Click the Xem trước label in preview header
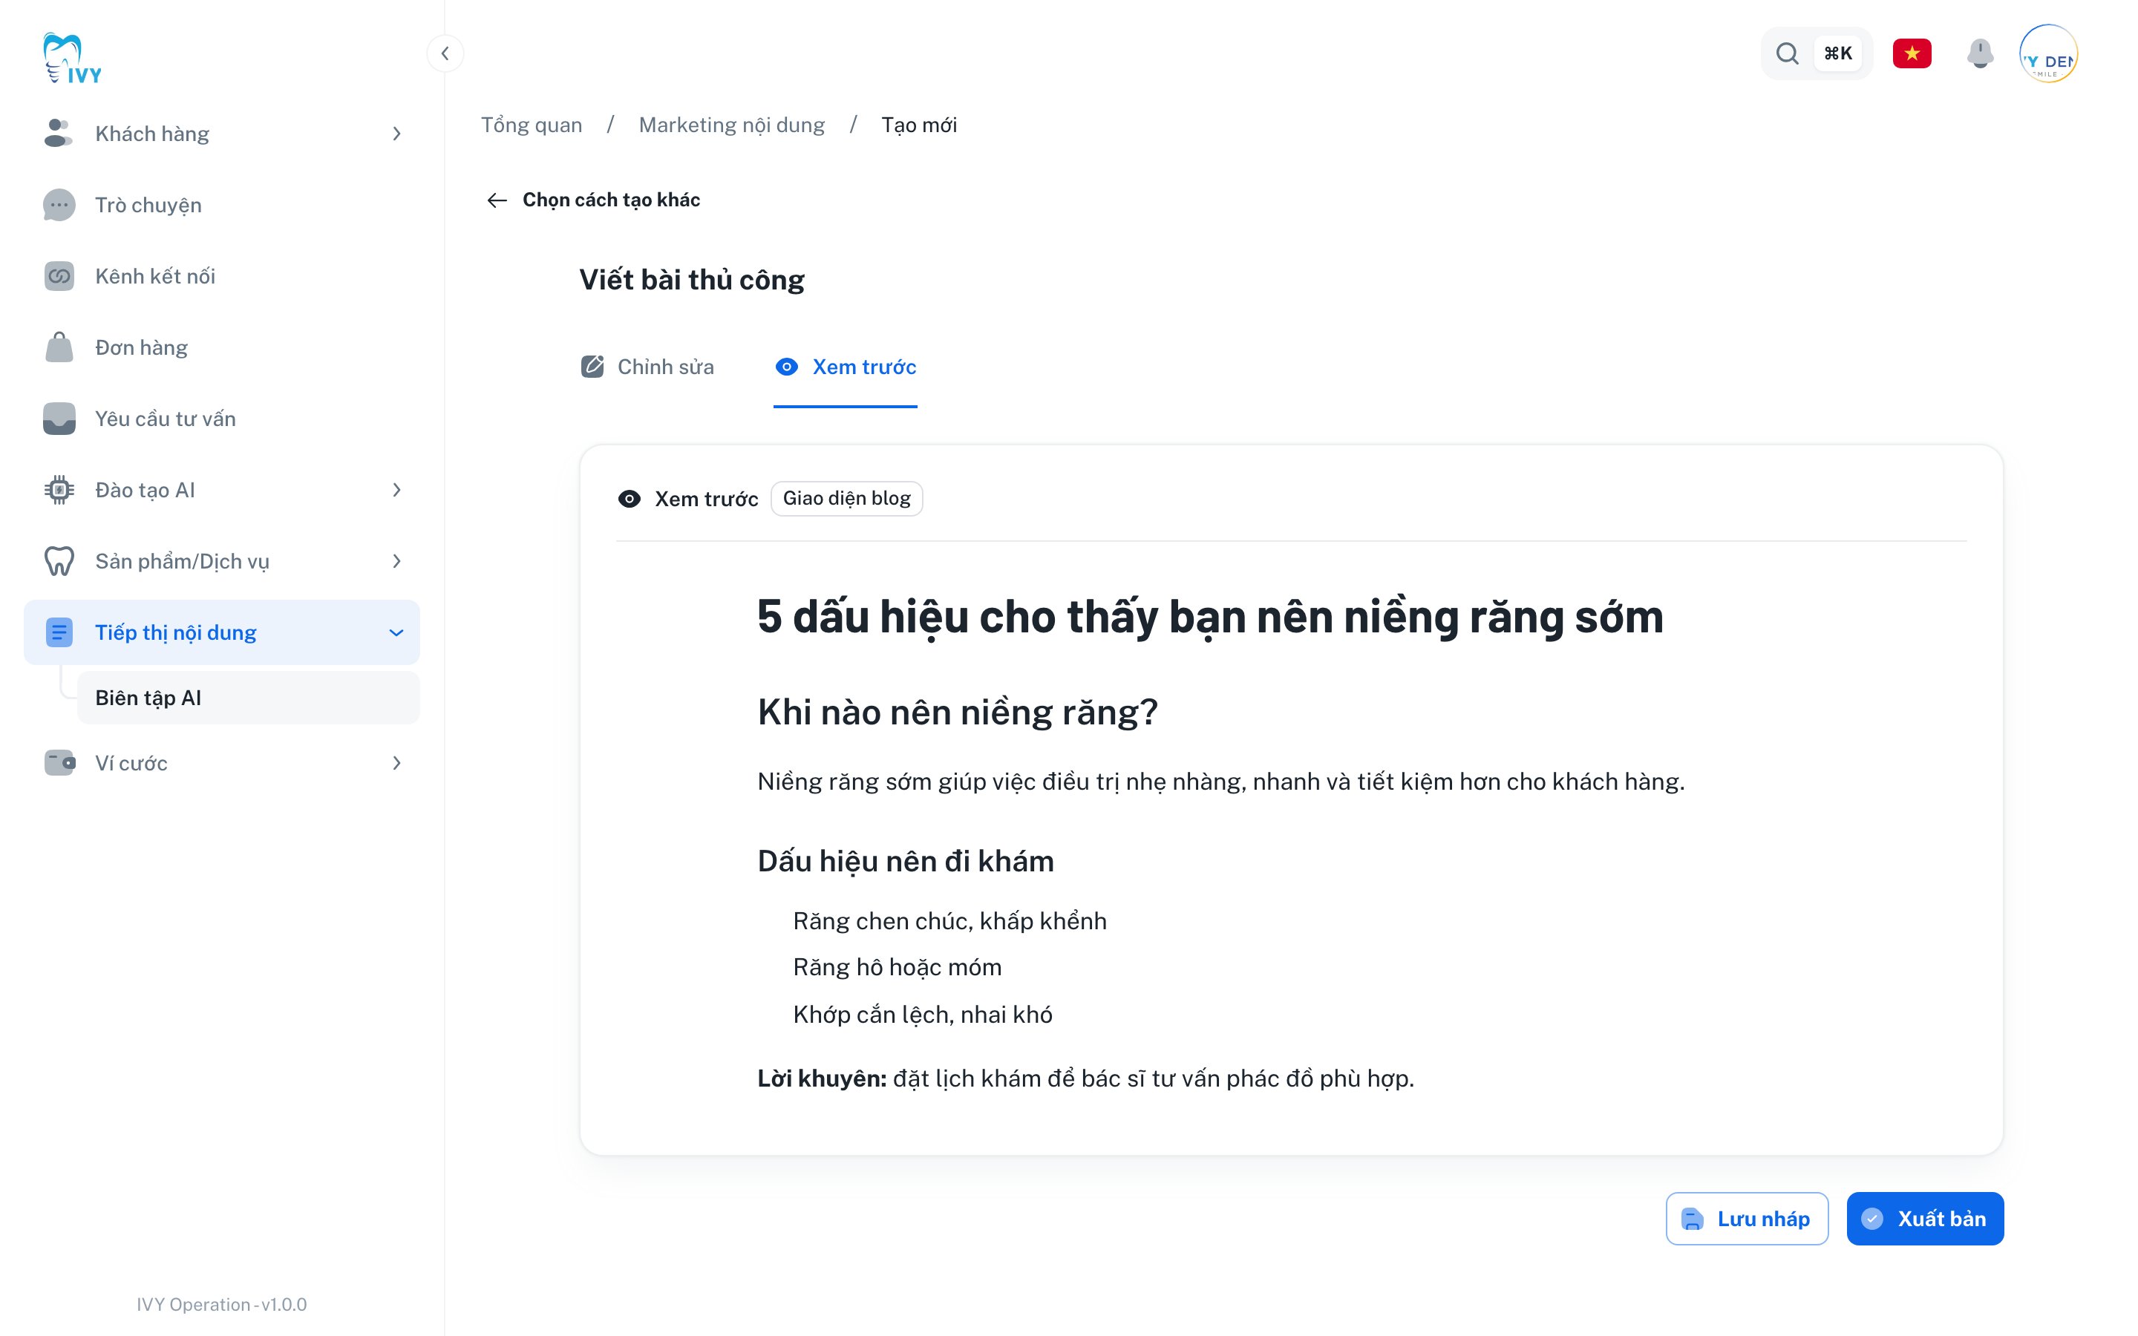The height and width of the screenshot is (1336, 2138). point(706,500)
